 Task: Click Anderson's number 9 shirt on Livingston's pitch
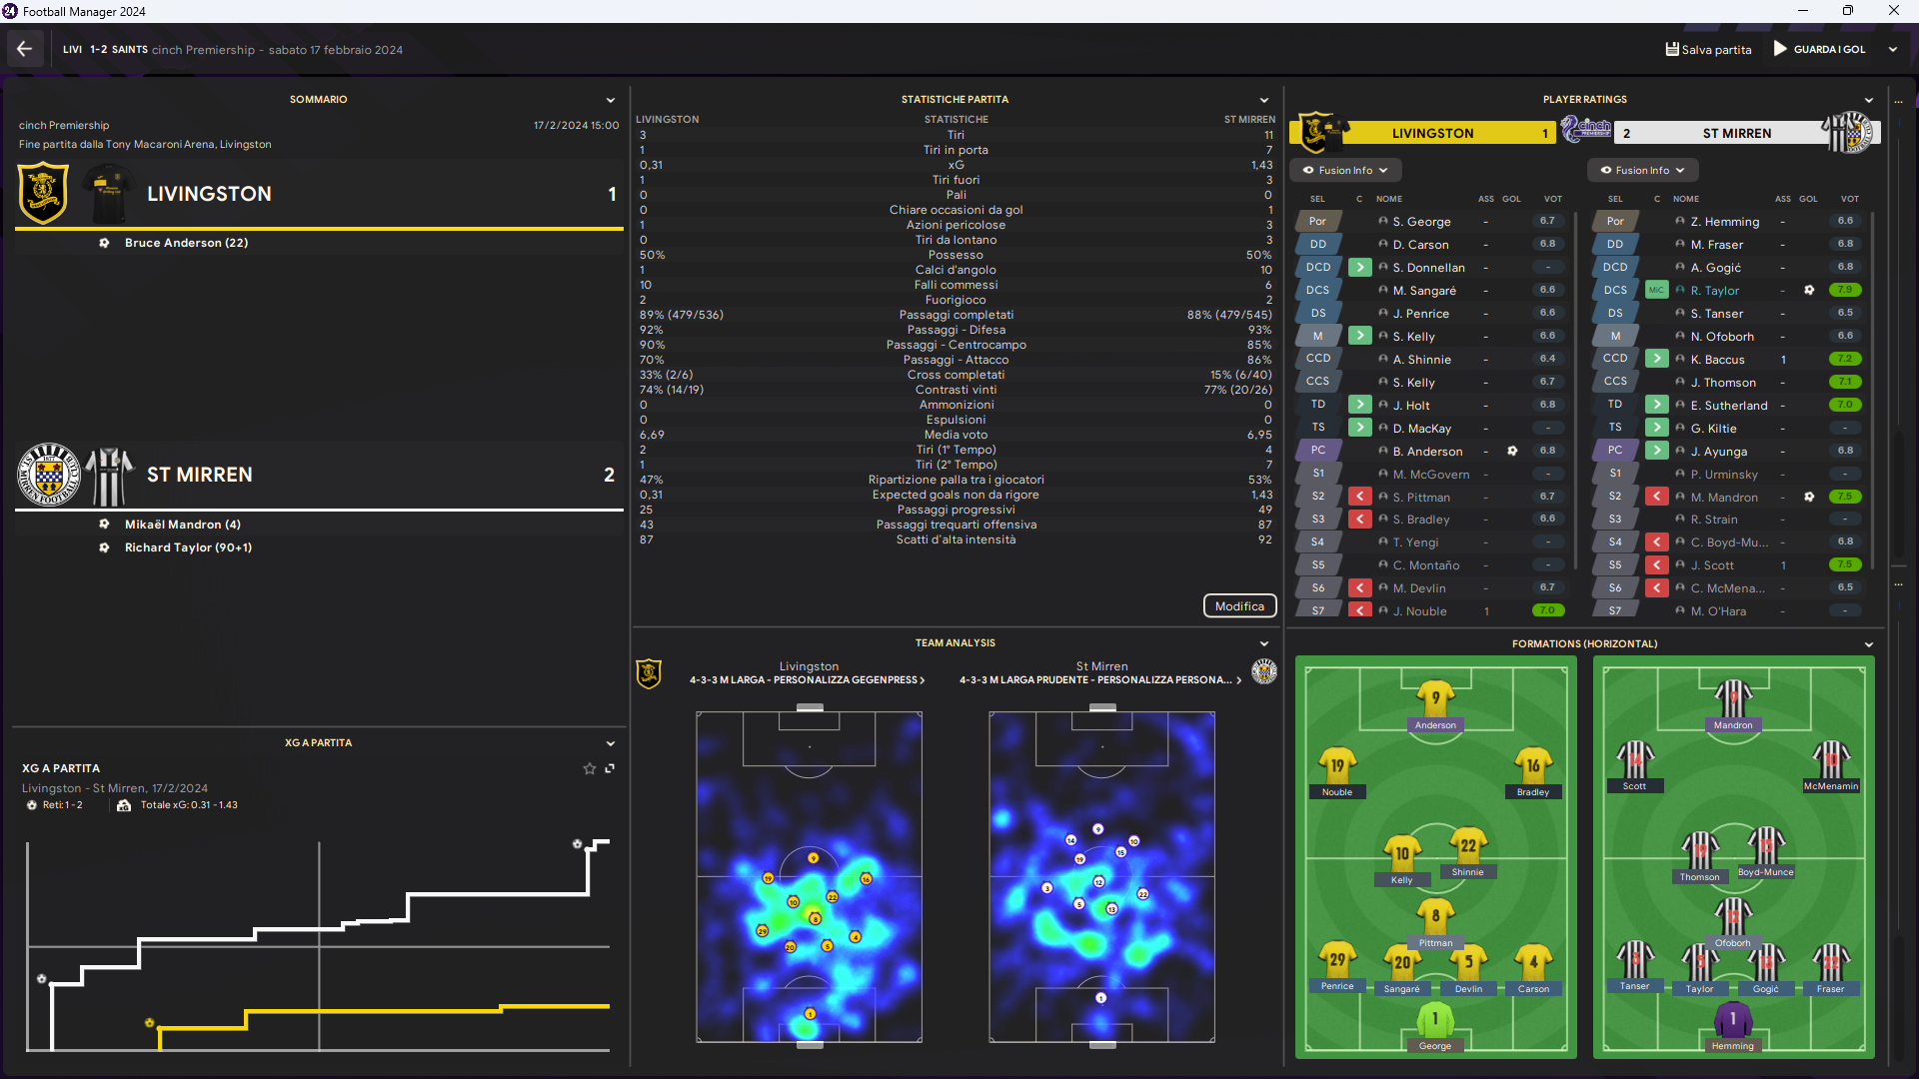1435,698
